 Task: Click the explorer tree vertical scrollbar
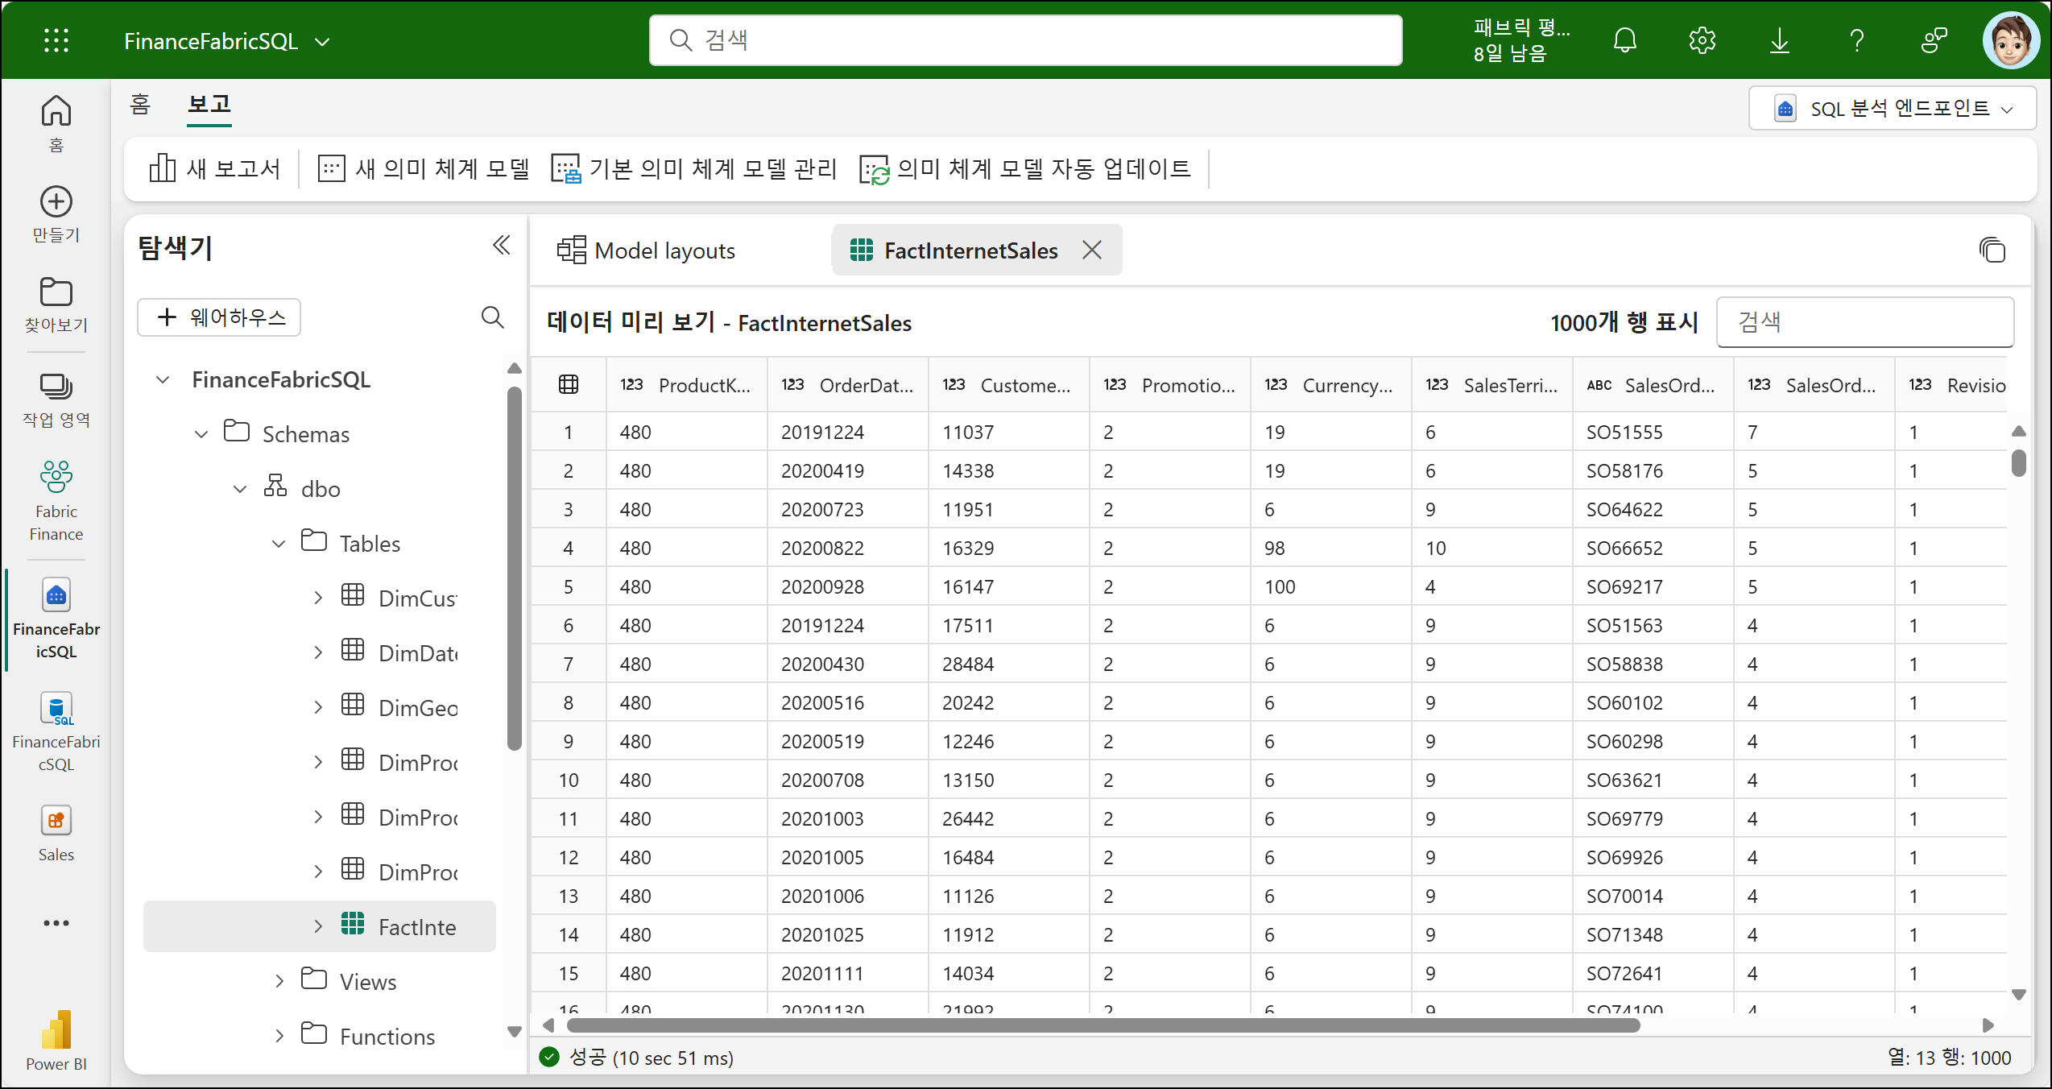pos(515,568)
